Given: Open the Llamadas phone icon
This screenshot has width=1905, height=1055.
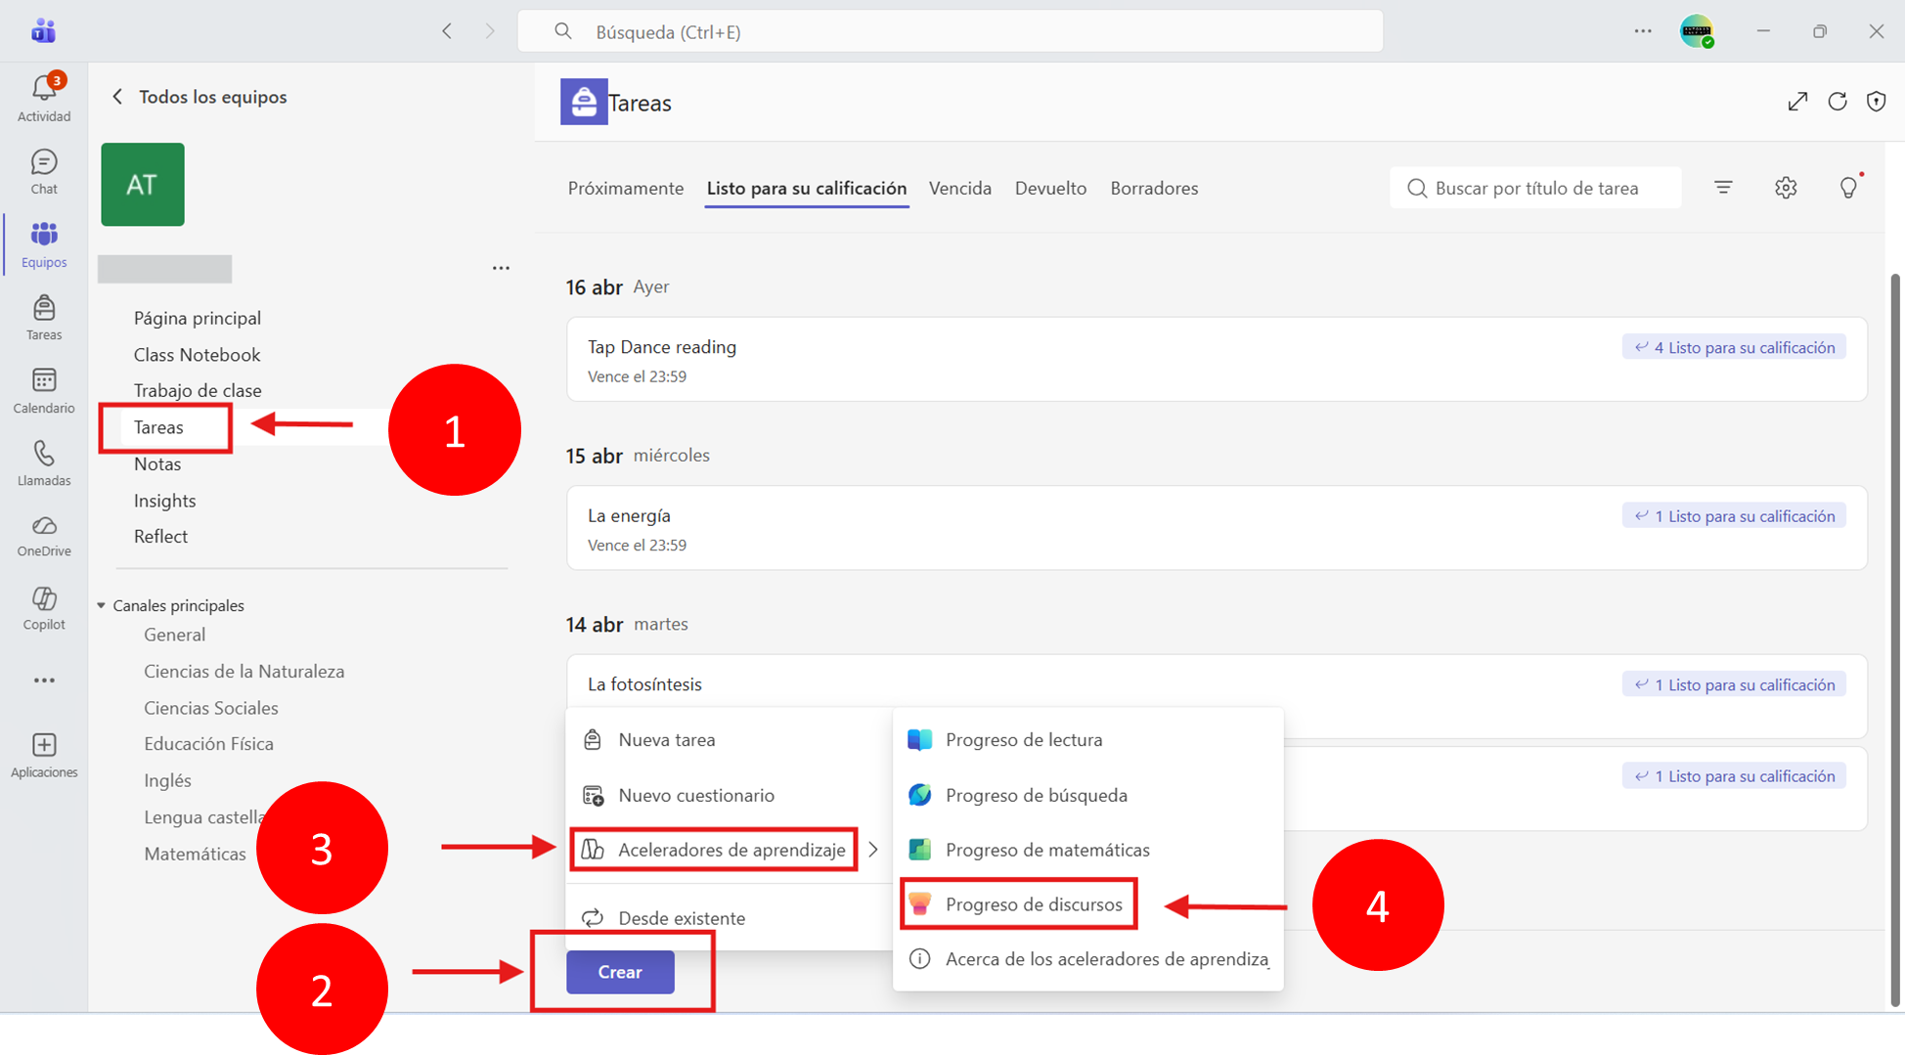Looking at the screenshot, I should tap(44, 463).
